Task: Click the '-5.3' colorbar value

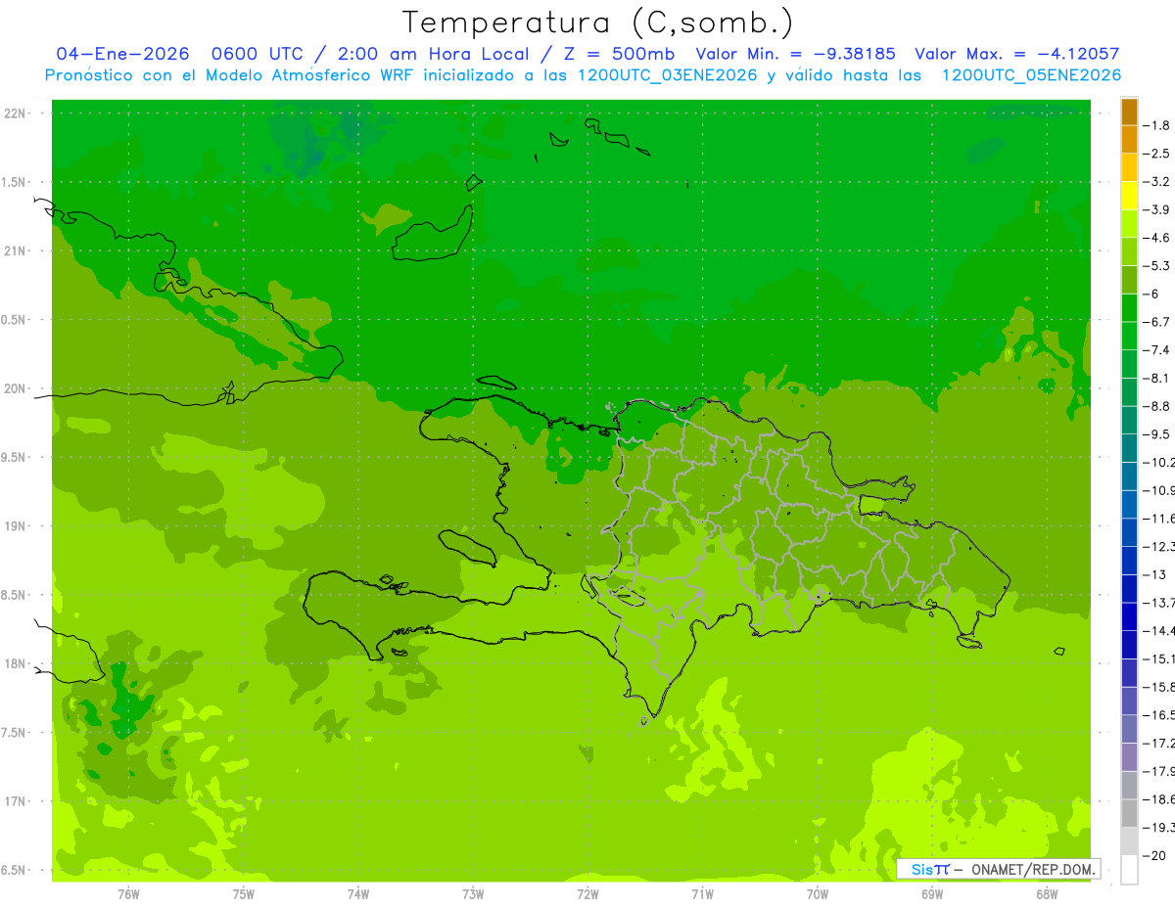Action: point(1156,266)
